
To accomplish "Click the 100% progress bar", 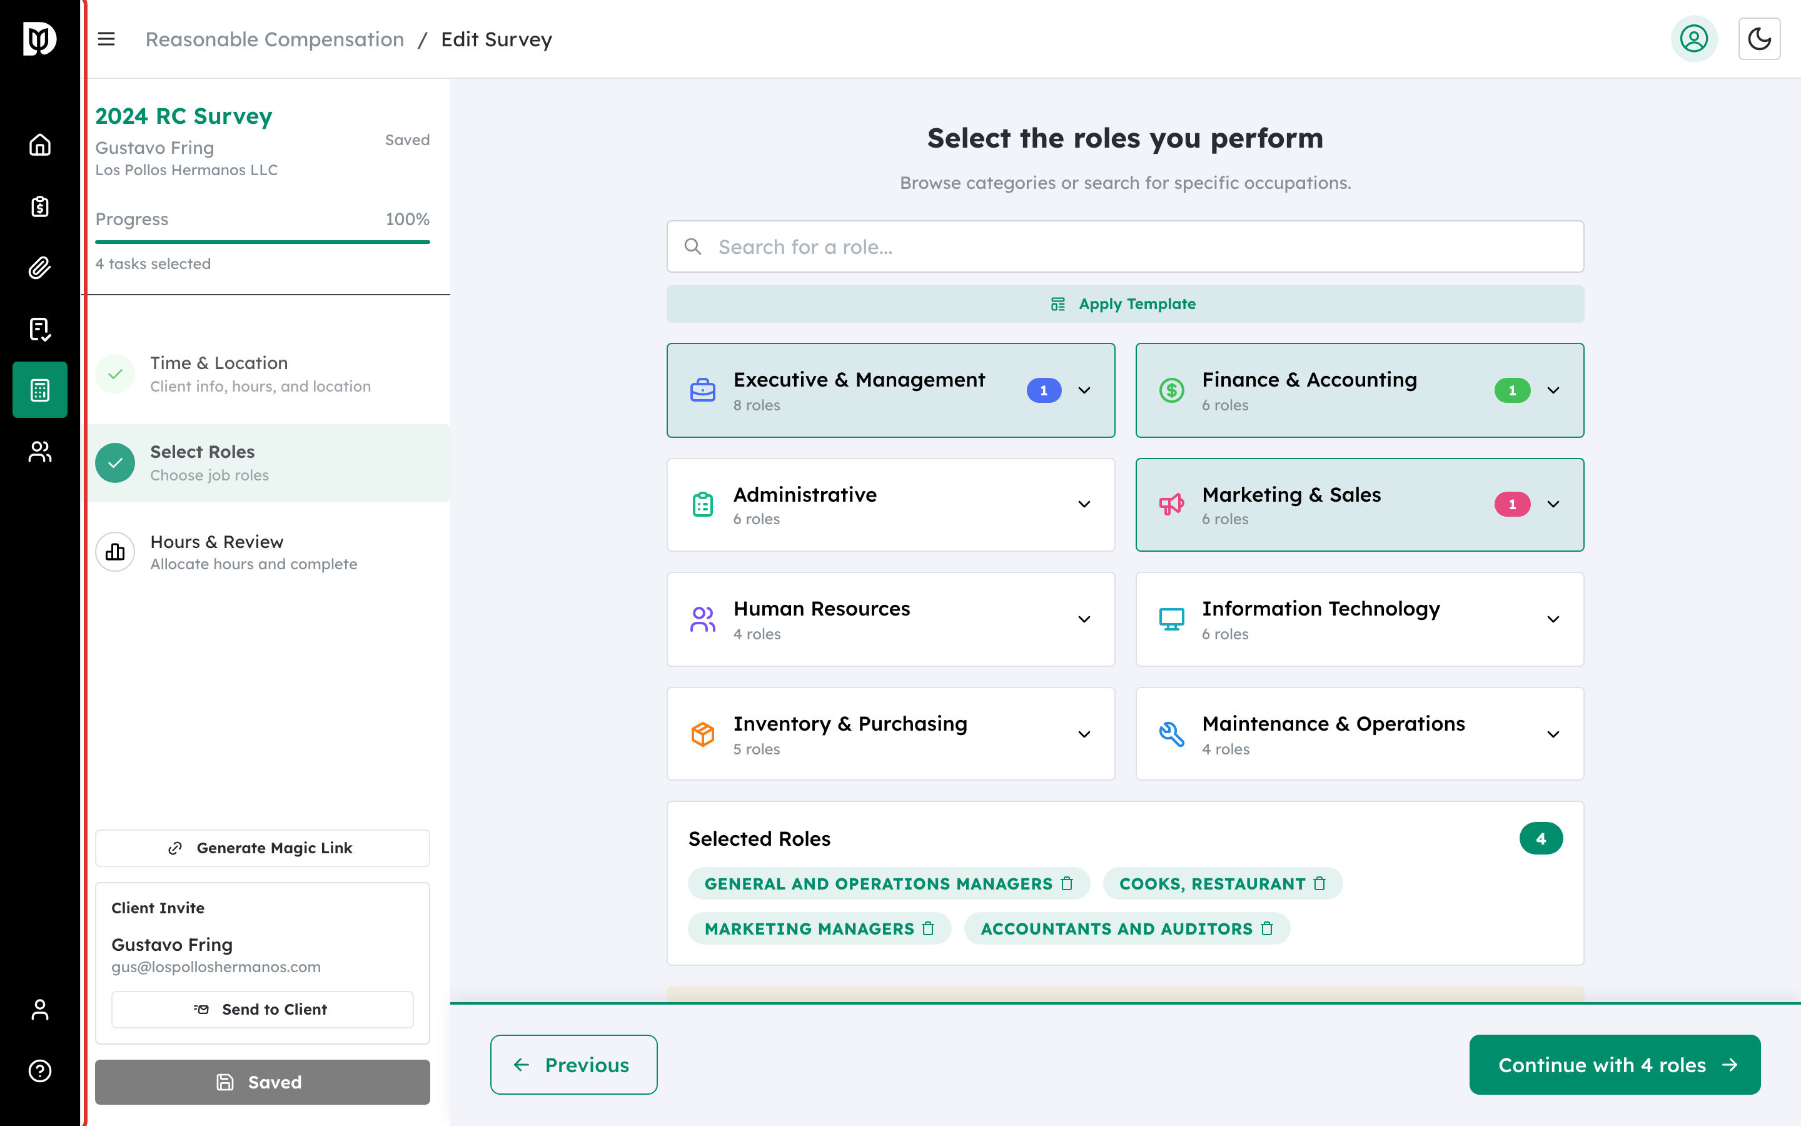I will coord(262,242).
